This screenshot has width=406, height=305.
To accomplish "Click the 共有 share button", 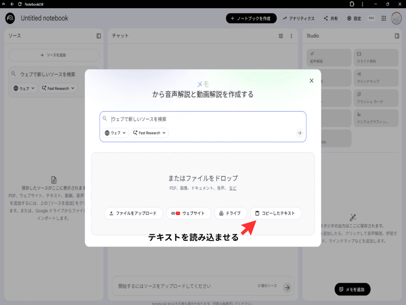I will [331, 18].
